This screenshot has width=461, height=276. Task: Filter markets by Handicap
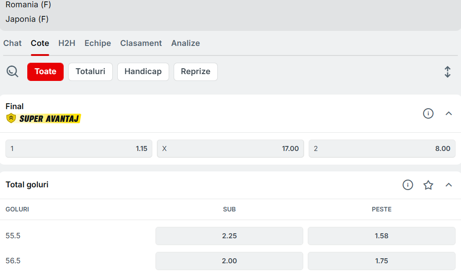point(143,72)
